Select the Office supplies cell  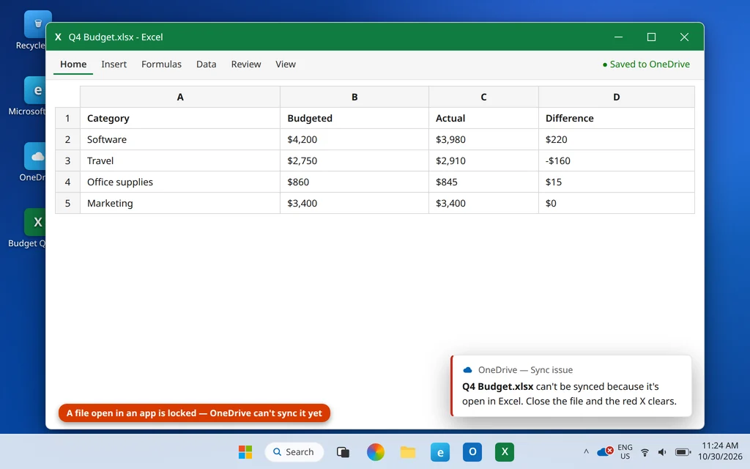pos(180,182)
